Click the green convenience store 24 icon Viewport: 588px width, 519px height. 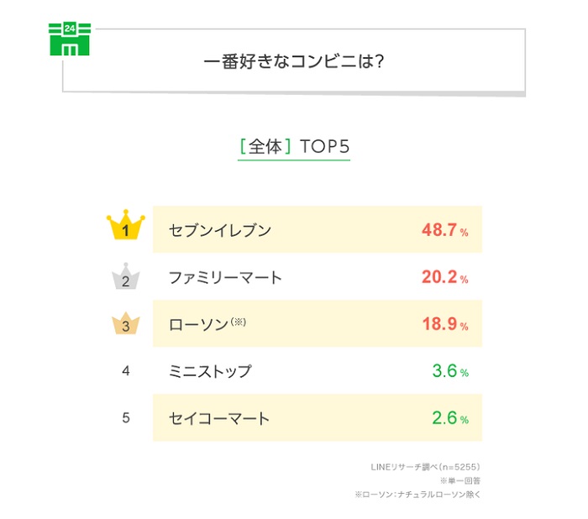click(x=70, y=39)
